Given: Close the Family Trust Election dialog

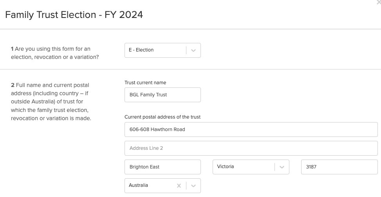Looking at the screenshot, I should point(378,2).
